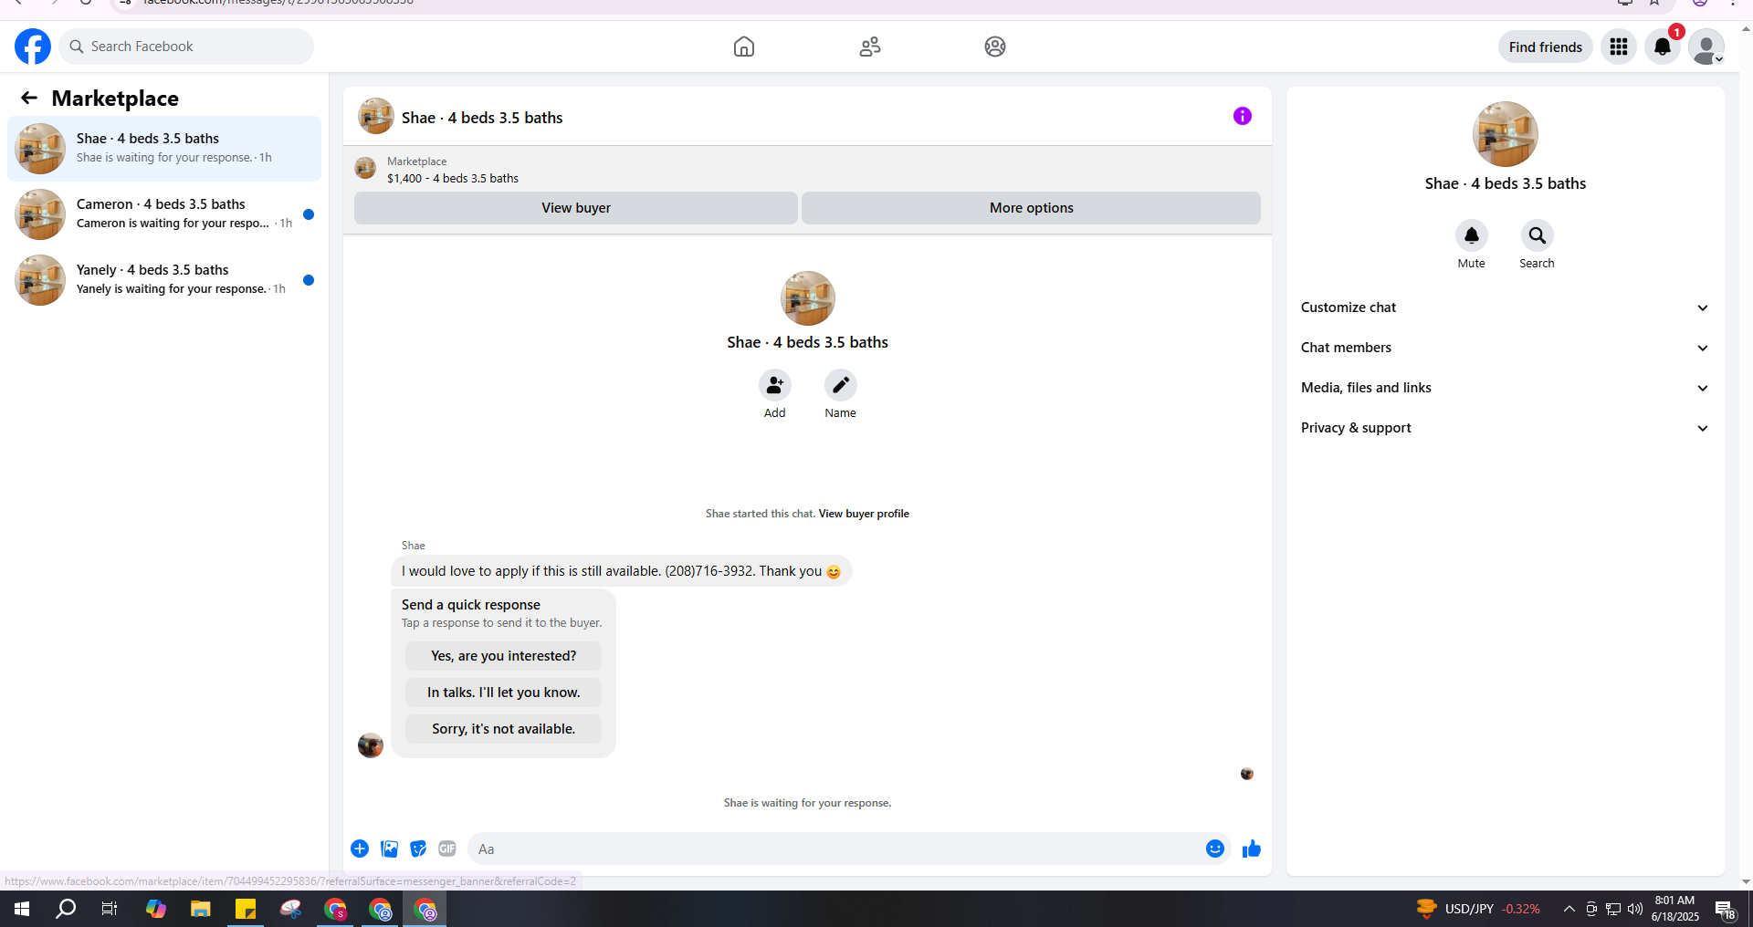
Task: Open the Cameron conversation in list
Action: (164, 214)
